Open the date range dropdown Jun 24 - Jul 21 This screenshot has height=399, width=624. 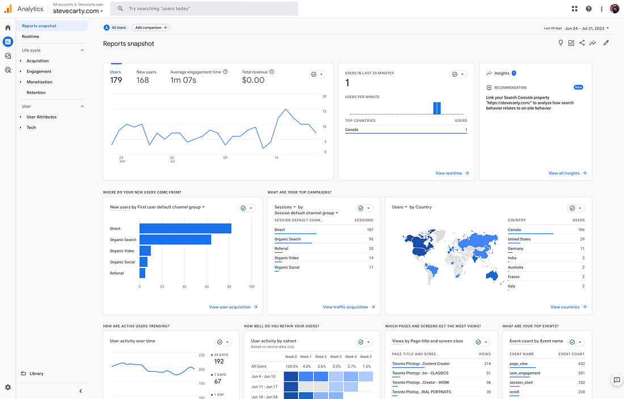coord(587,28)
